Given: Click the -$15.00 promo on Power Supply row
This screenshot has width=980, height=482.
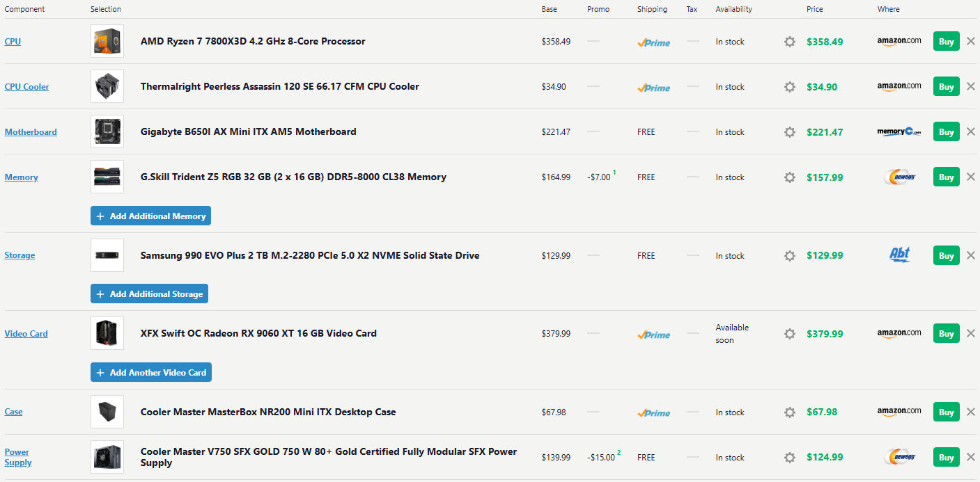Looking at the screenshot, I should pos(601,458).
